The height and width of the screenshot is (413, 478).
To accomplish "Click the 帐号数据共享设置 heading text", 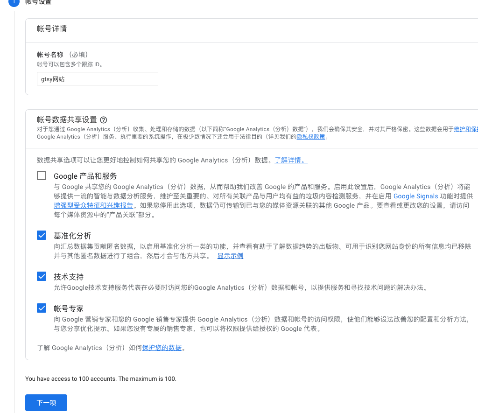I will click(67, 120).
